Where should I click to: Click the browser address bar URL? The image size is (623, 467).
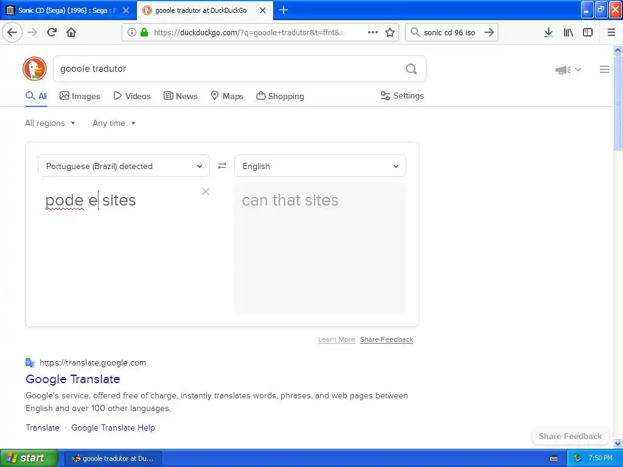249,33
